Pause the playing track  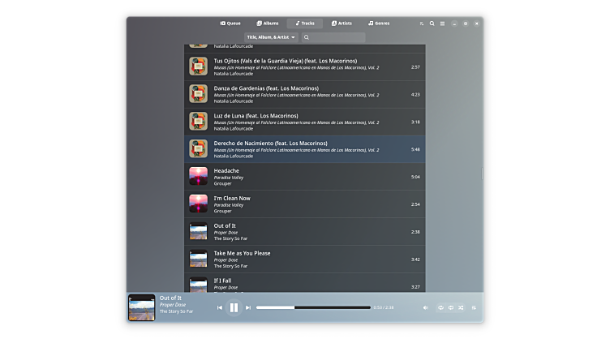point(234,307)
